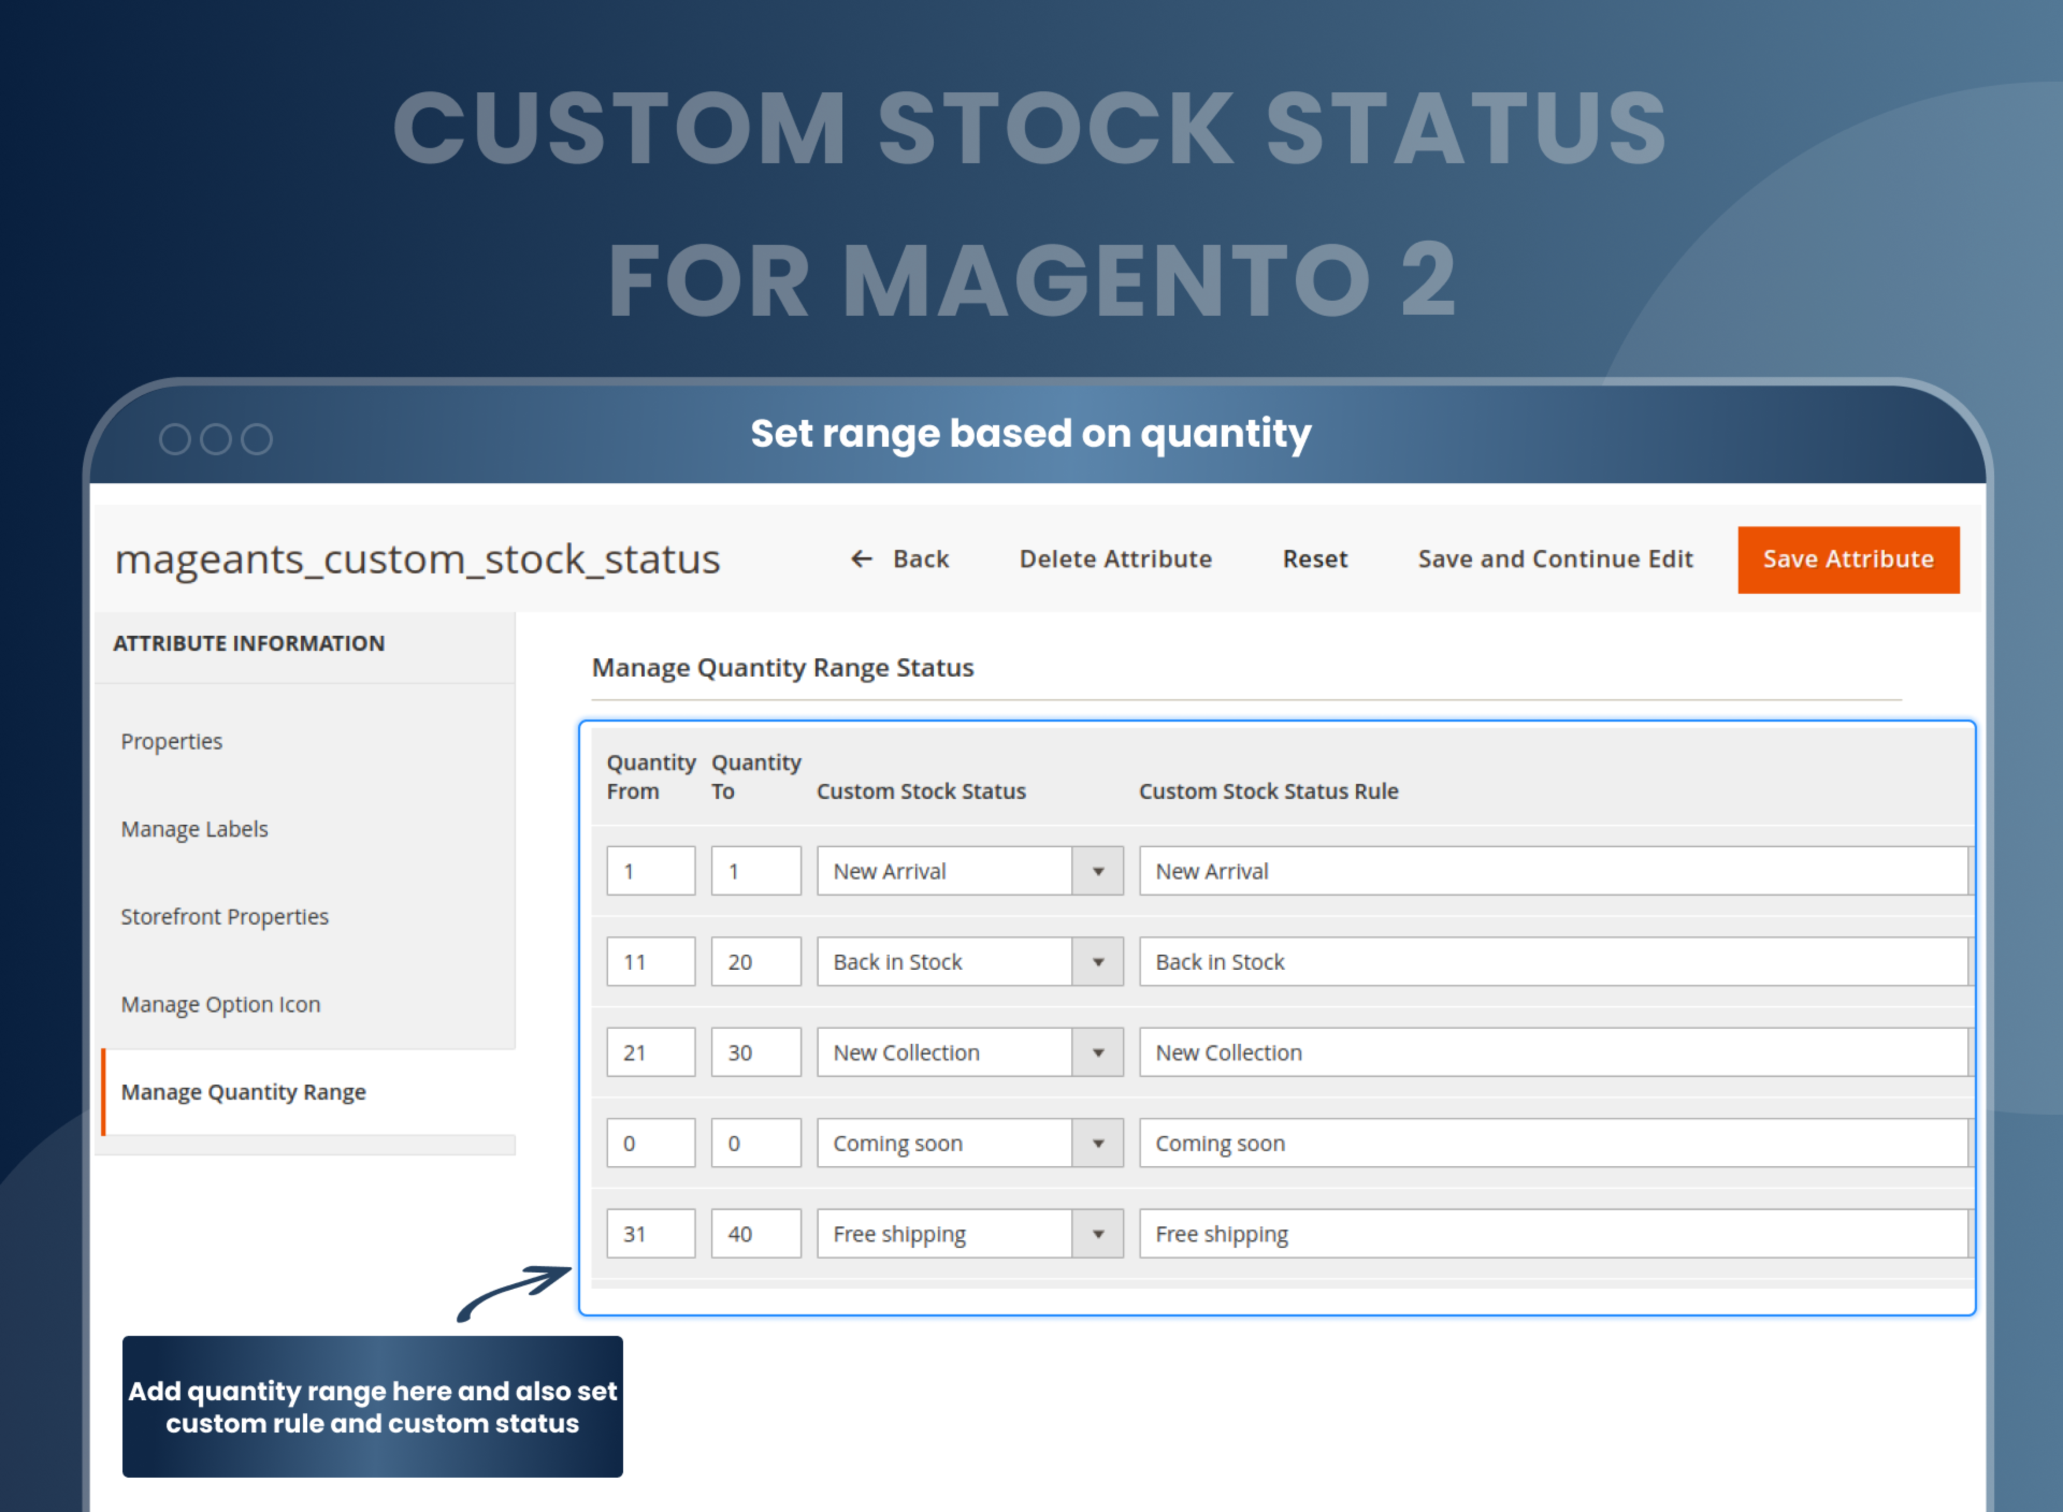Click the Save Attribute button
This screenshot has width=2063, height=1512.
[x=1848, y=559]
